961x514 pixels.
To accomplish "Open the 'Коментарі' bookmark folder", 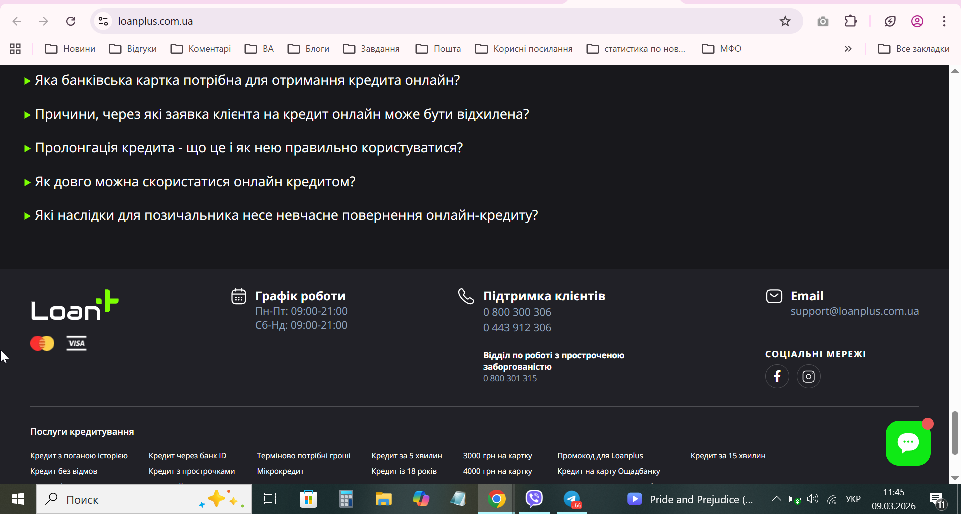I will [x=201, y=49].
